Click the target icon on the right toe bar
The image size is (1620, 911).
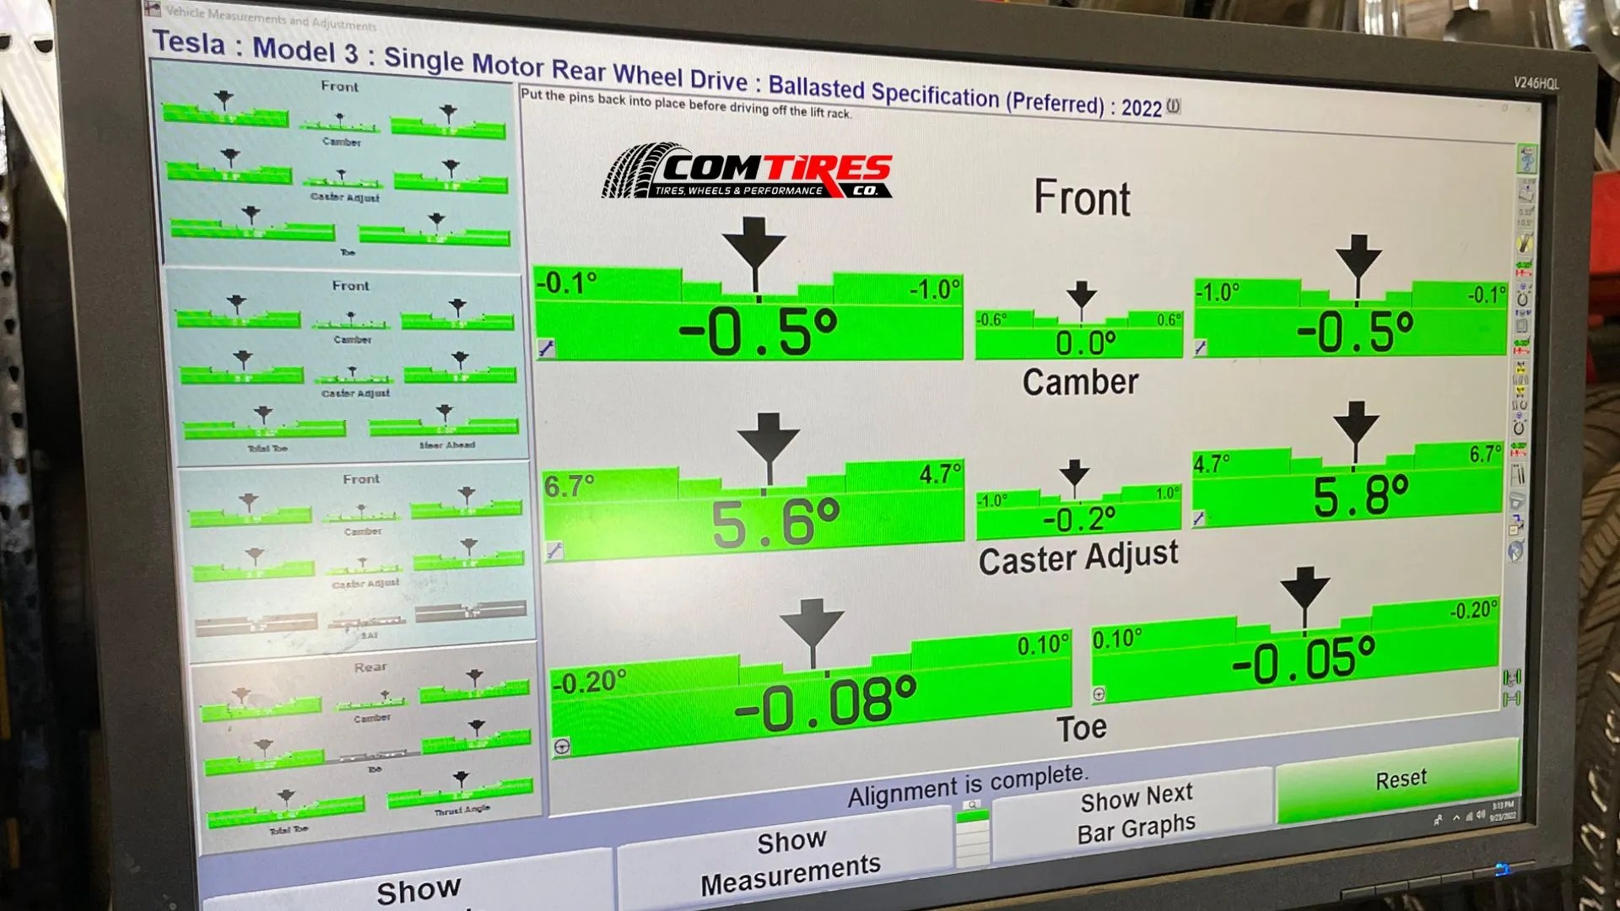(1099, 694)
